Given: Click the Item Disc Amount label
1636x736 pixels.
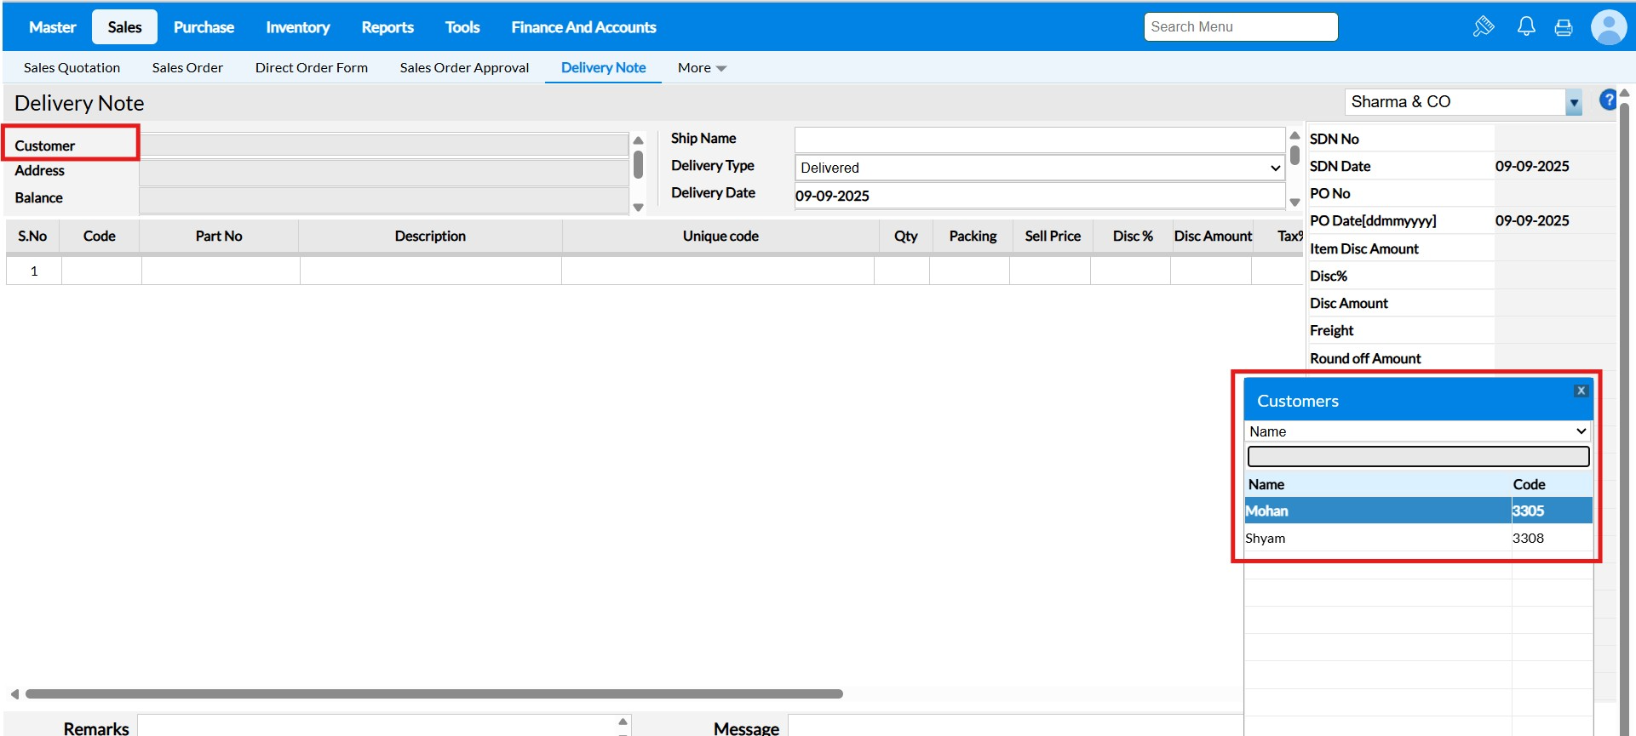Looking at the screenshot, I should click(1364, 249).
